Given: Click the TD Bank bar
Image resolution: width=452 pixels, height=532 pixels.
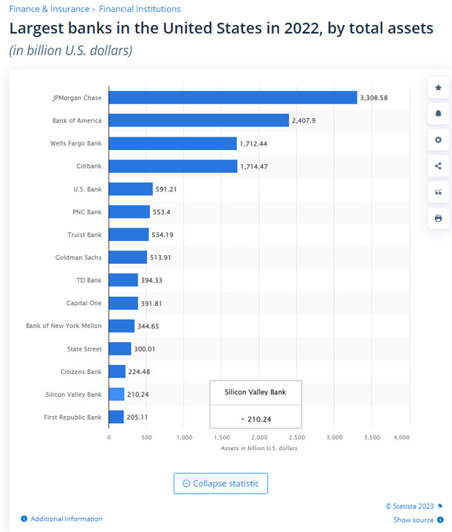Looking at the screenshot, I should tap(123, 280).
